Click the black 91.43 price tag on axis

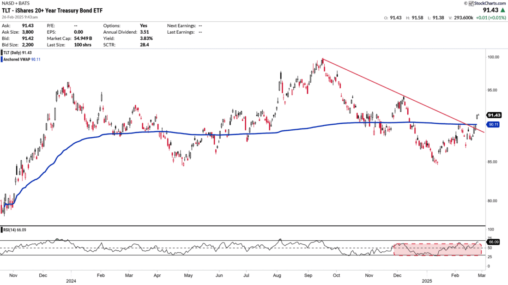click(495, 115)
